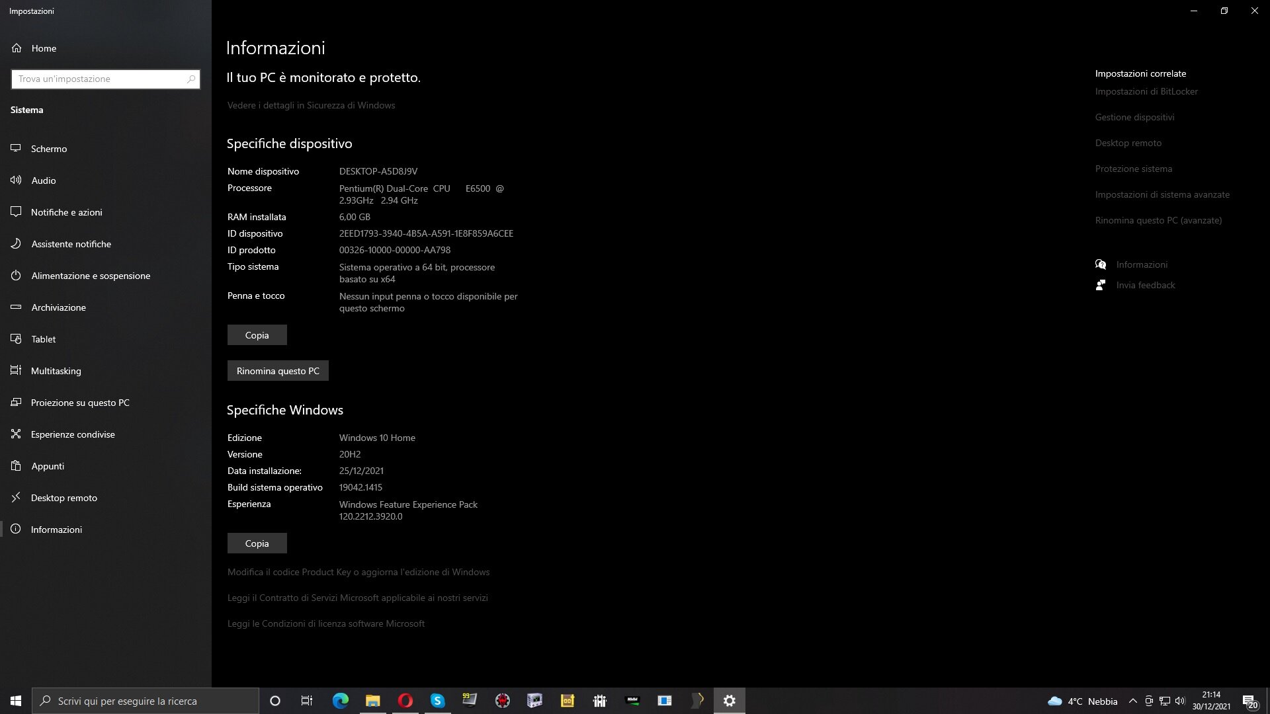Viewport: 1270px width, 714px height.
Task: Open volume control in system tray
Action: point(1180,701)
